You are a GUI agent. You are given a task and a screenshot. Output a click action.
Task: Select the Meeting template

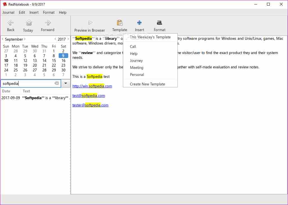coord(150,67)
